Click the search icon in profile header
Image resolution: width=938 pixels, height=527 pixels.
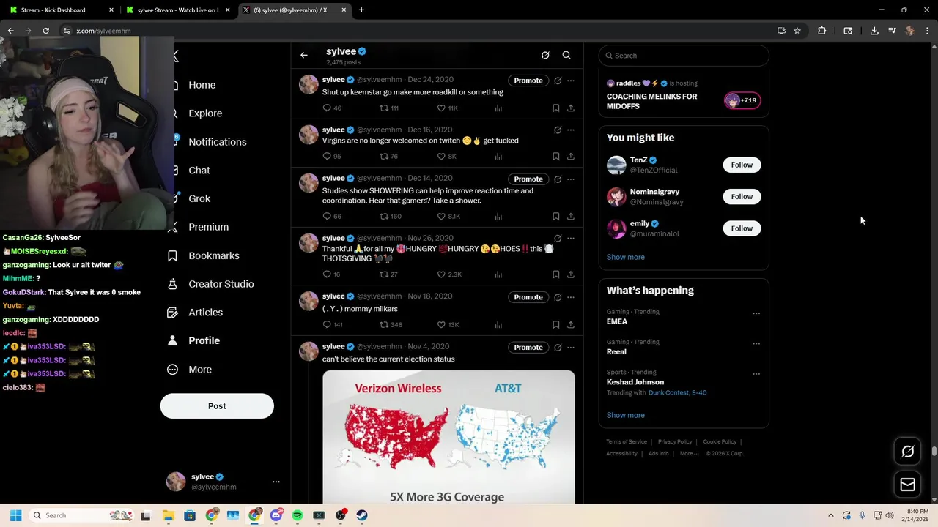566,55
